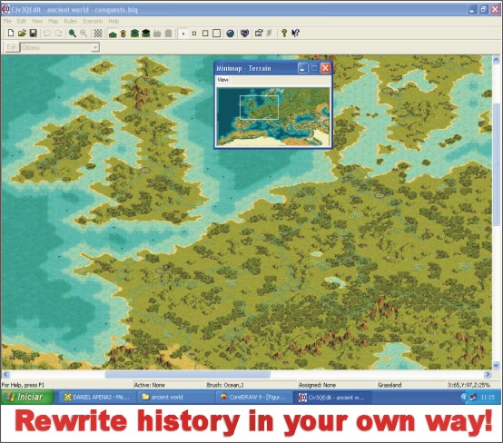The height and width of the screenshot is (443, 503).
Task: Select the terrain painting tool
Action: tap(113, 34)
